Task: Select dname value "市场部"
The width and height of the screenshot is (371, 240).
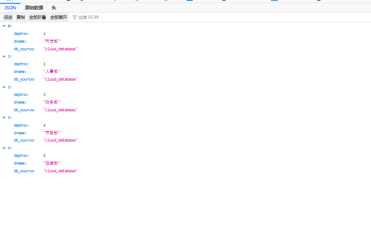Action: 52,133
